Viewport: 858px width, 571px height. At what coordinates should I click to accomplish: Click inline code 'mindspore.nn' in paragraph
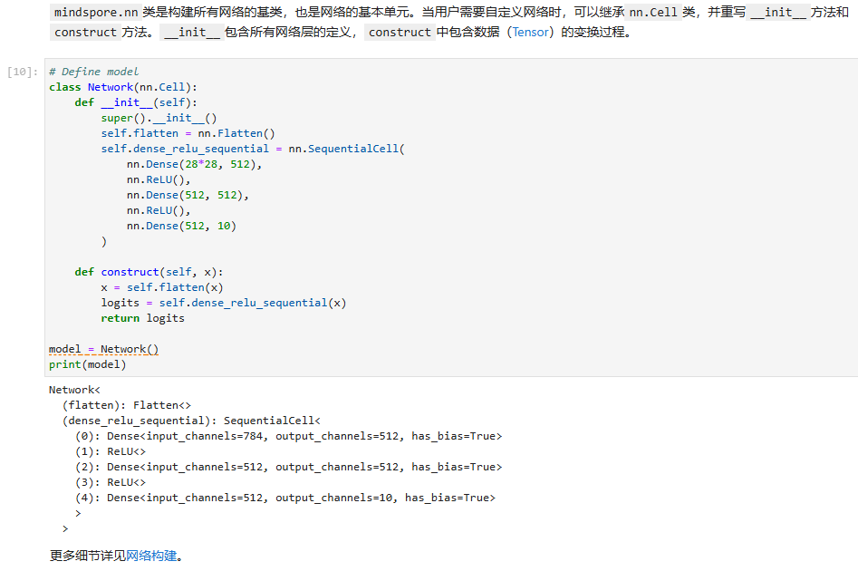coord(96,12)
